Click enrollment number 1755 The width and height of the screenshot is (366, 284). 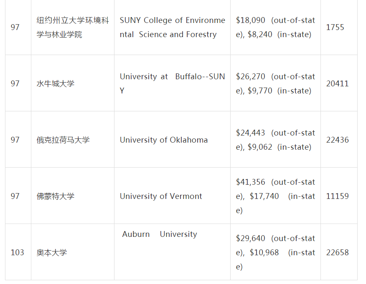[335, 28]
